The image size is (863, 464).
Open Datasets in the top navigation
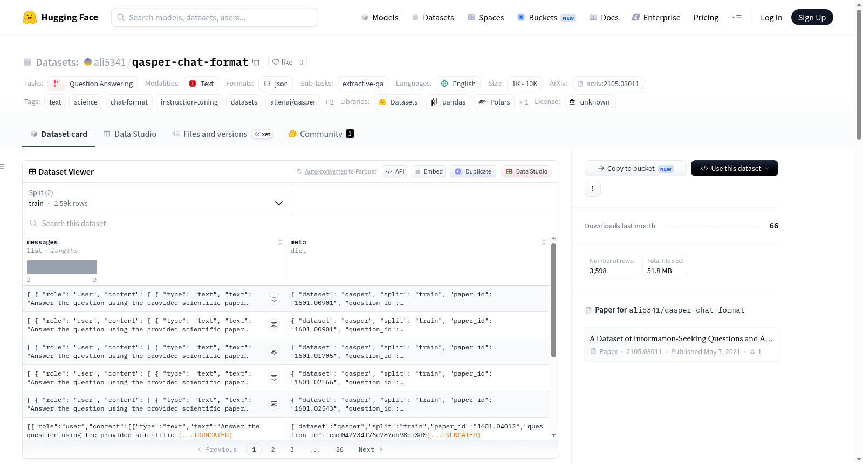click(433, 17)
